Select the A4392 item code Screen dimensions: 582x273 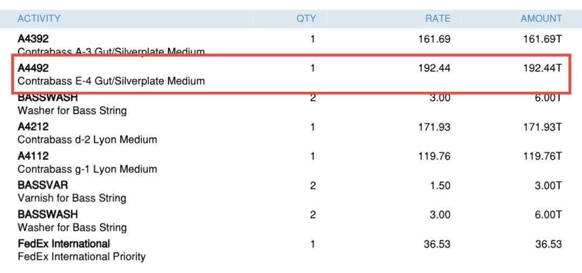pyautogui.click(x=33, y=39)
